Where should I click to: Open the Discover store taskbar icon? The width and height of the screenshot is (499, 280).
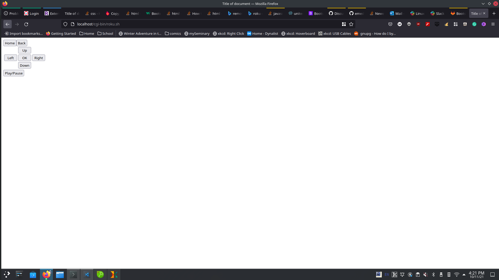33,274
